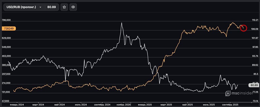Click left axis value 380,000
The image size is (260, 107).
click(x=6, y=65)
